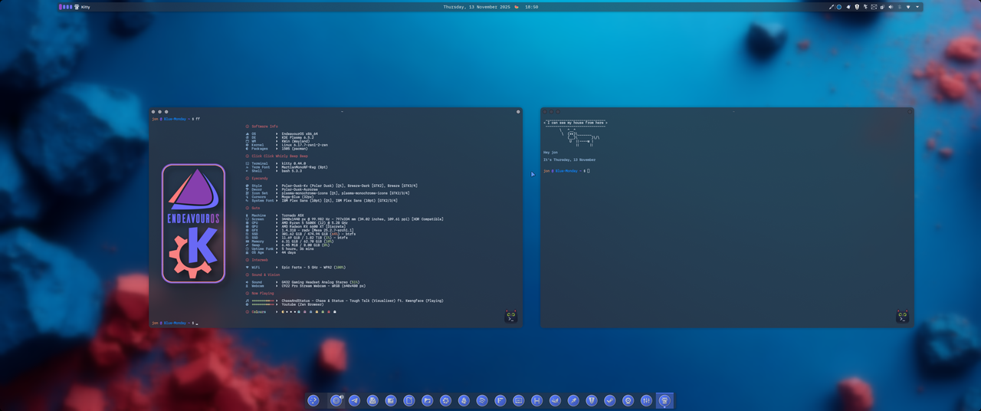Click 'Youtube (Zen Browser)' line
The image size is (981, 411).
click(303, 304)
